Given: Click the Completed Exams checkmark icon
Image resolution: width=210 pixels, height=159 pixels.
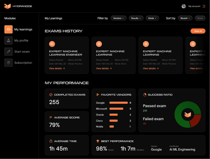Looking at the screenshot, I should (x=51, y=95).
